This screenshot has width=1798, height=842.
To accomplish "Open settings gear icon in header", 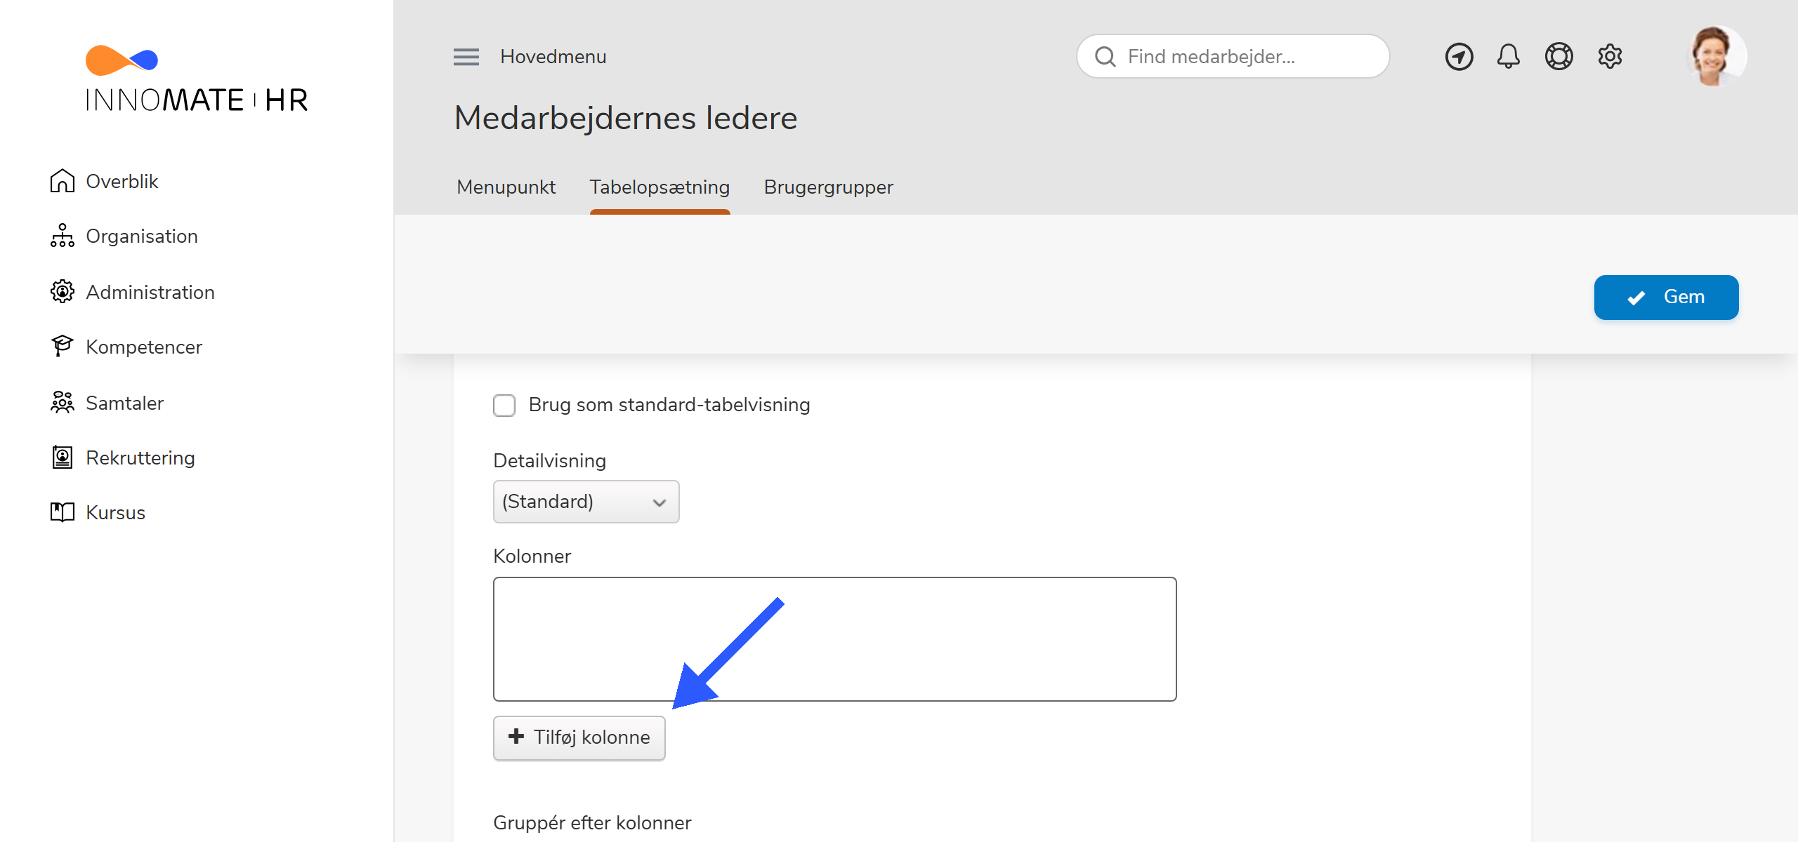I will pos(1610,56).
